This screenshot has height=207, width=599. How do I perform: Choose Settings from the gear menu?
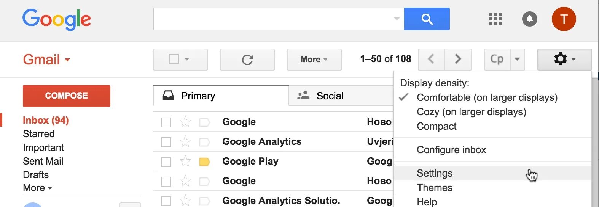click(435, 173)
